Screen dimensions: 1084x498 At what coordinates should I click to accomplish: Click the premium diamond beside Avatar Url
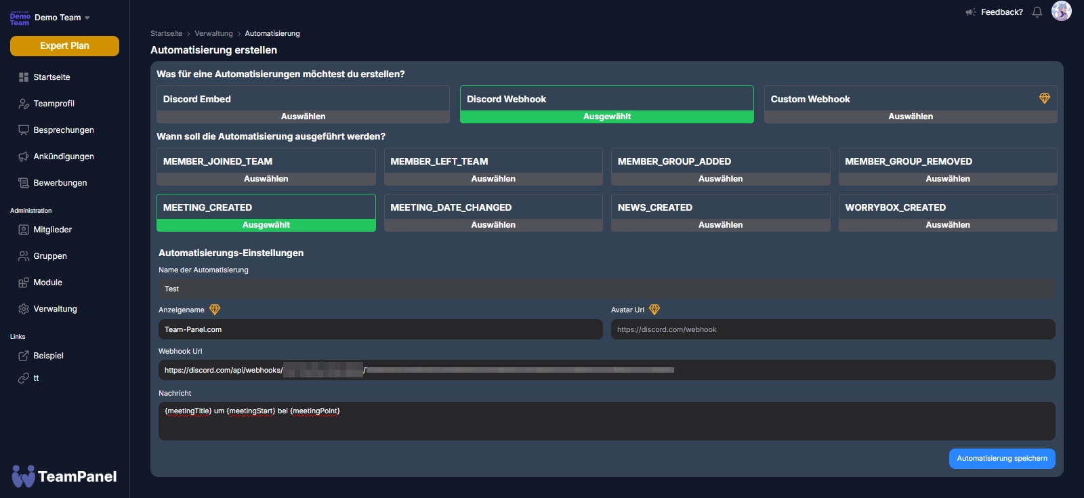click(654, 310)
